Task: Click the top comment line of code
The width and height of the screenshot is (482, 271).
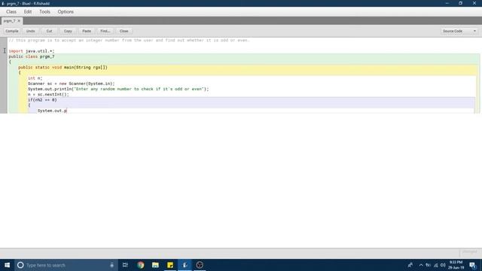Action: [129, 40]
